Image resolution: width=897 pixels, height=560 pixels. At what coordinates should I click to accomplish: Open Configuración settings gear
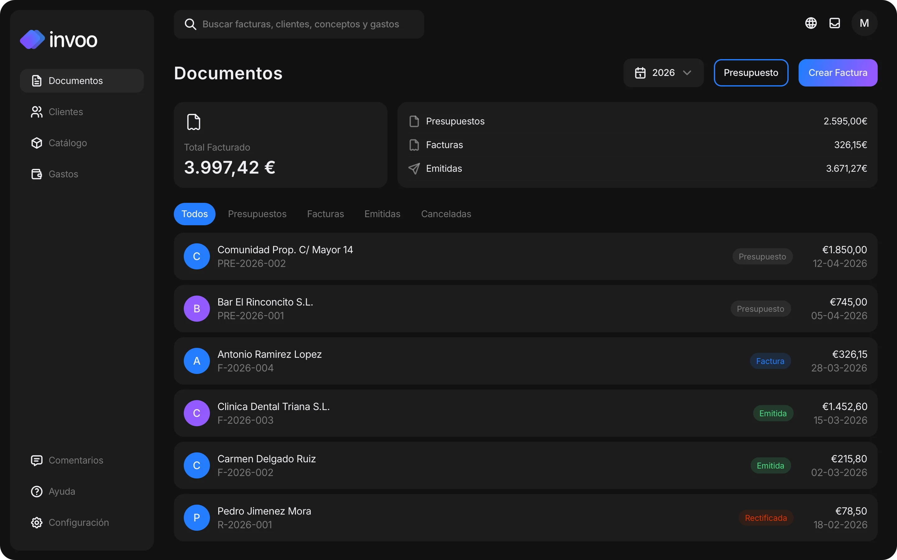click(x=36, y=523)
